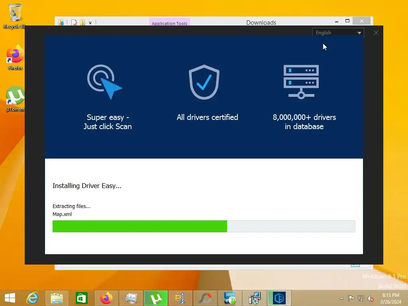Click the 'Map.xml' file name text
The image size is (408, 306).
pos(62,214)
